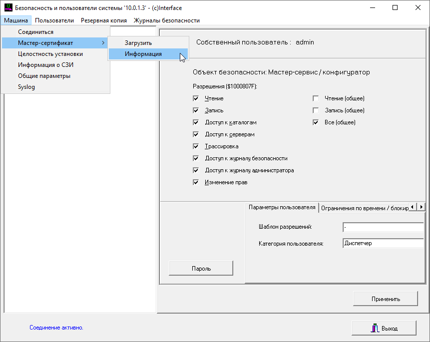Click the application icon in title bar
430x342 pixels.
[x=7, y=7]
